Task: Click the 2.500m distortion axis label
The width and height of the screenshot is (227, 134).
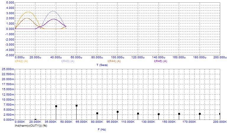Action: pos(9,115)
